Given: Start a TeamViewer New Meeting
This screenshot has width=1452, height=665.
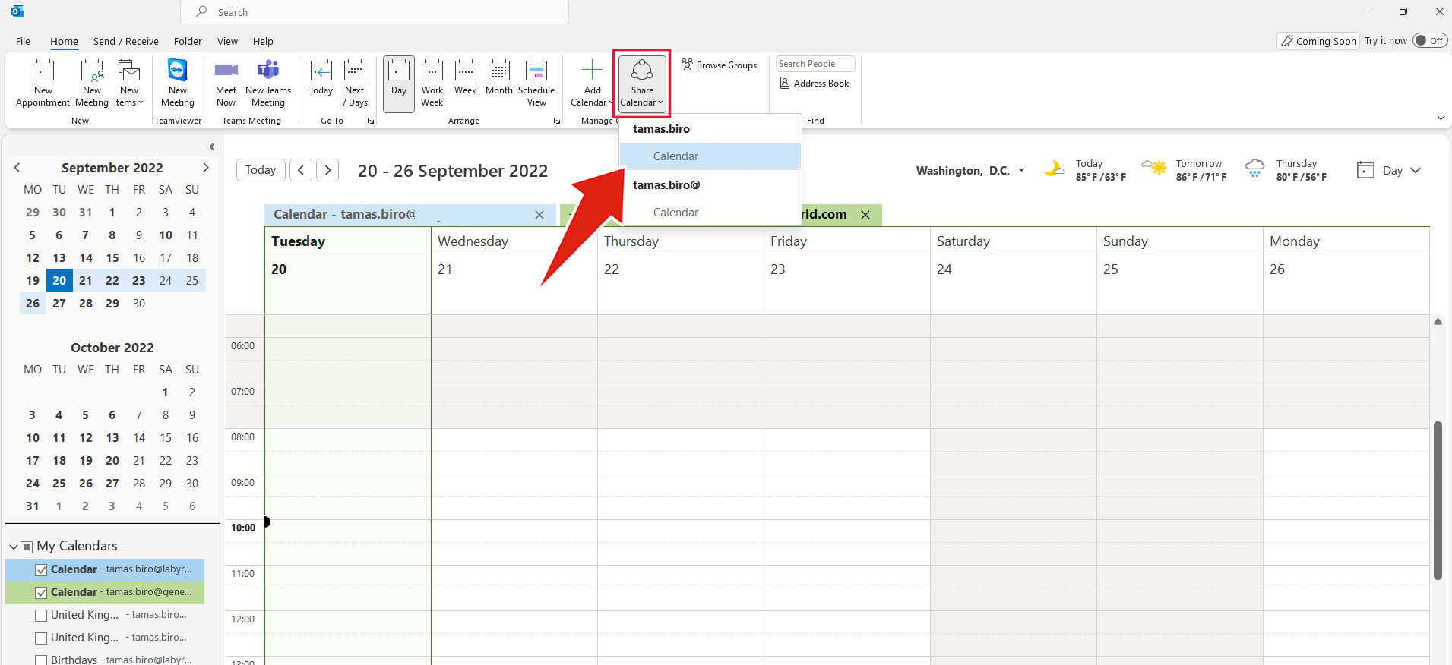Looking at the screenshot, I should [x=177, y=84].
